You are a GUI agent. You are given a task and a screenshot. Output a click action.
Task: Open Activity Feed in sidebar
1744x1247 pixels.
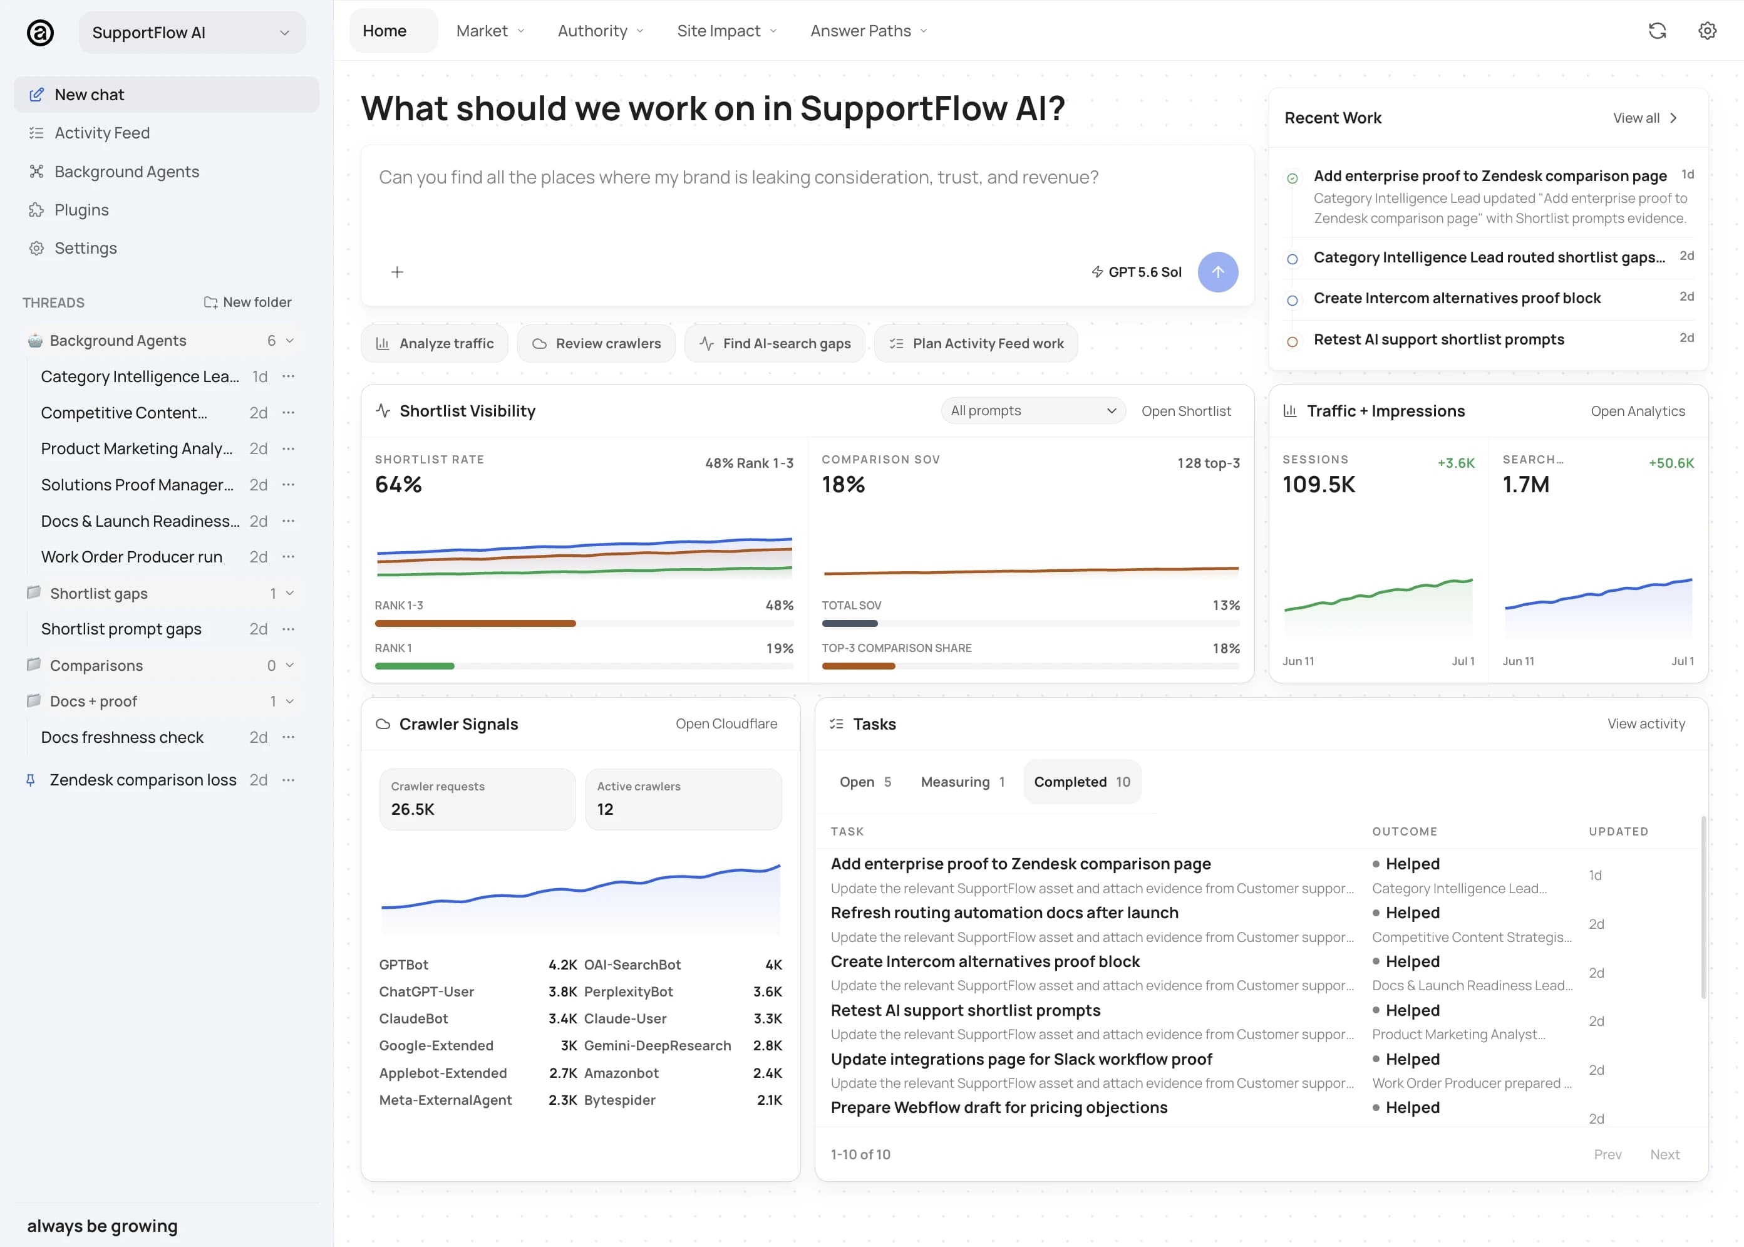(x=167, y=133)
